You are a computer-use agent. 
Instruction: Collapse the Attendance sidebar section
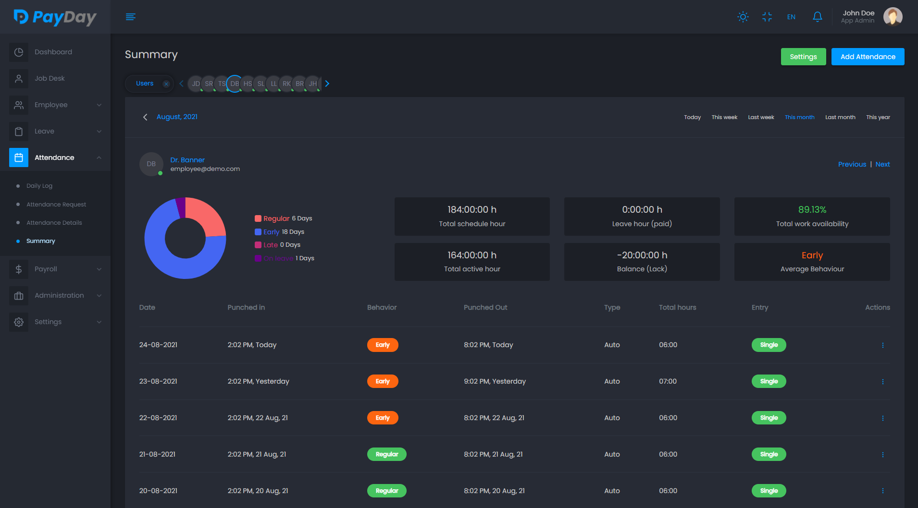pos(99,157)
